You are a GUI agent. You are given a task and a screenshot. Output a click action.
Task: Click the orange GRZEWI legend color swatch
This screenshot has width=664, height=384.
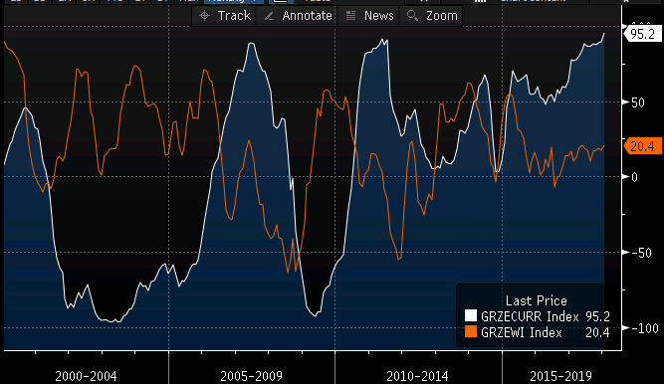pyautogui.click(x=471, y=331)
